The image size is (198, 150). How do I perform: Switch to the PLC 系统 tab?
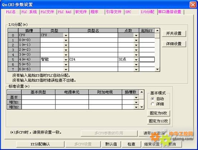point(29,12)
